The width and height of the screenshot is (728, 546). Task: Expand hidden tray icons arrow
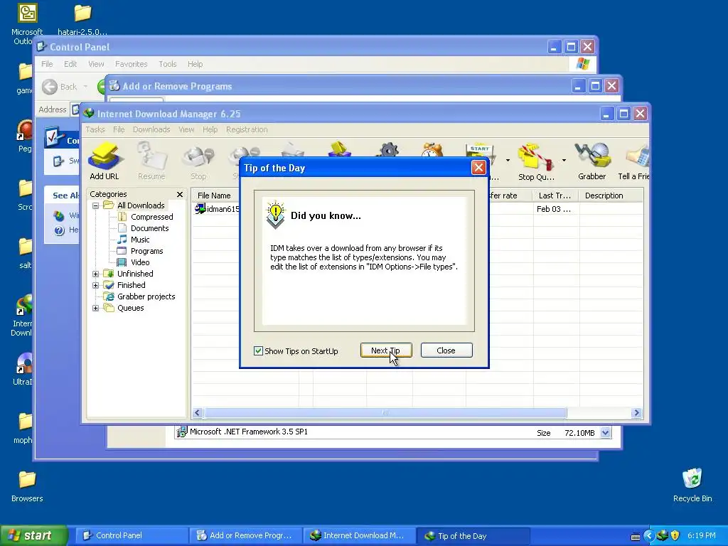(648, 536)
